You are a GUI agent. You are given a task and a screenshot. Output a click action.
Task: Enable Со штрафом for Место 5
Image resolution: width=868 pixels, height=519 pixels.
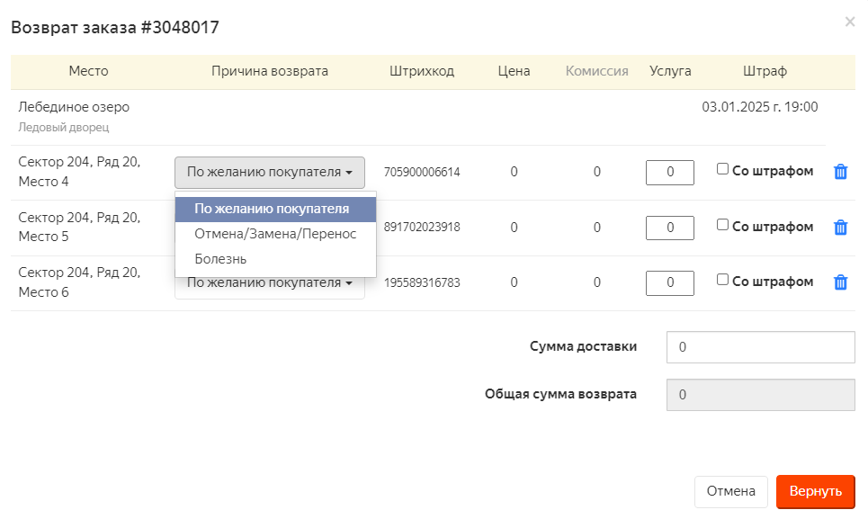pos(722,224)
